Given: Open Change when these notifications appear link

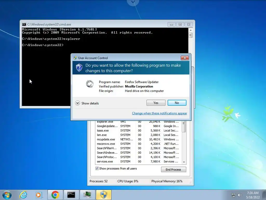Looking at the screenshot, I should (159, 113).
